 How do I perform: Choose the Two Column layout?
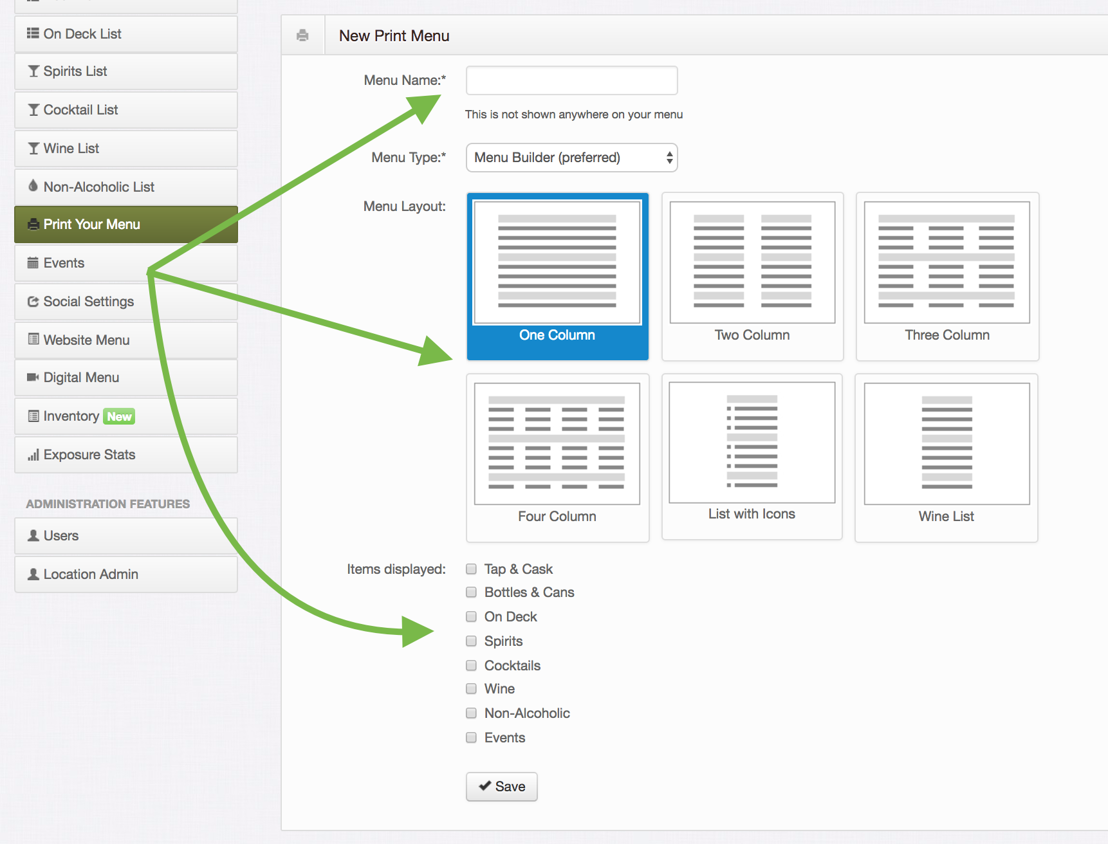[752, 277]
